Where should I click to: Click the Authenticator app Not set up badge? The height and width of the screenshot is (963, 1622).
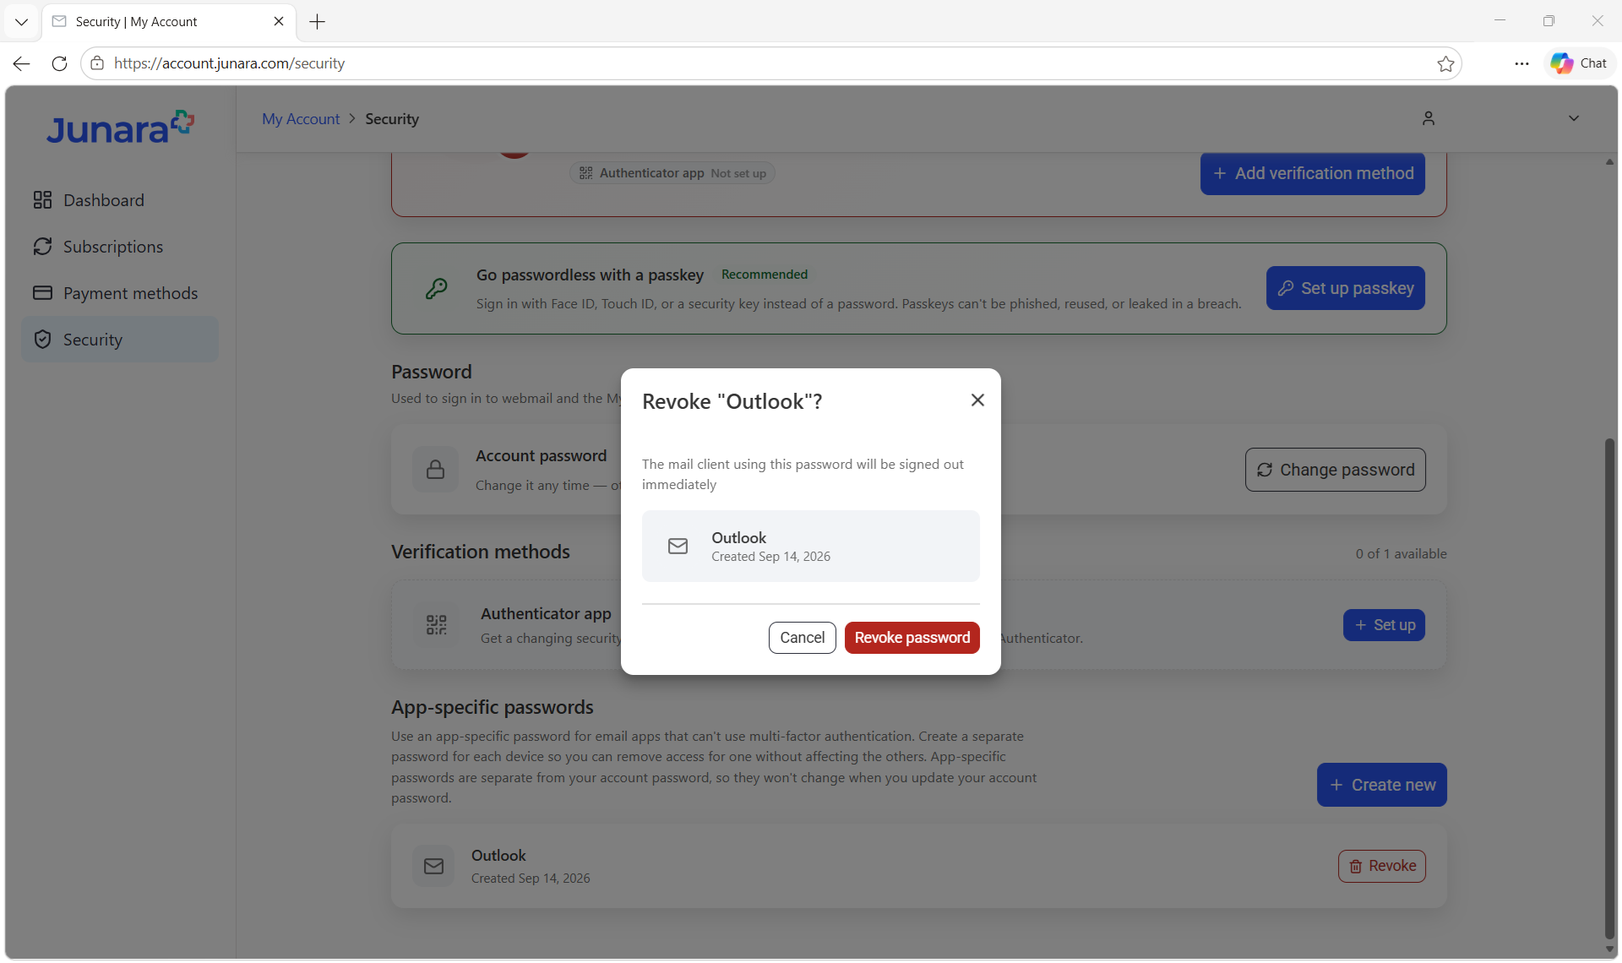pos(672,173)
